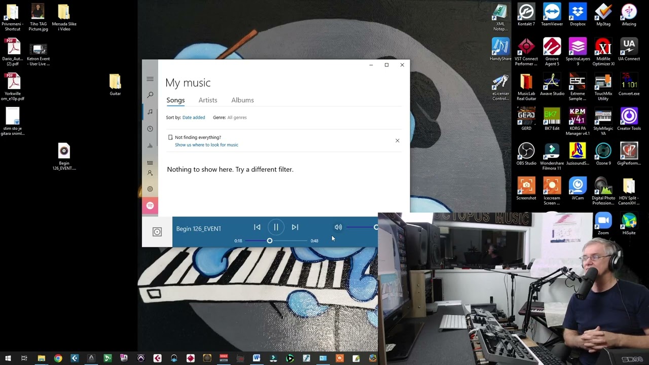Open Playlists icon in Groove sidebar

(150, 163)
